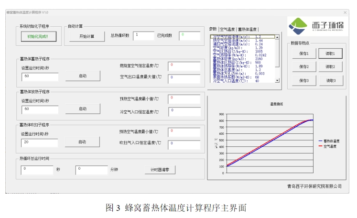Select the row with value 1.44
This screenshot has height=218, width=357.
coord(243,40)
